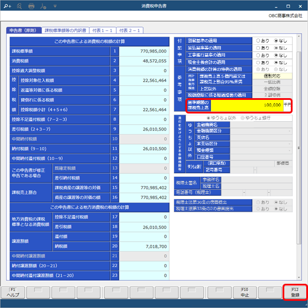This screenshot has height=308, width=308.
Task: Click 差引税額 value in row 9
Action: pyautogui.click(x=144, y=129)
